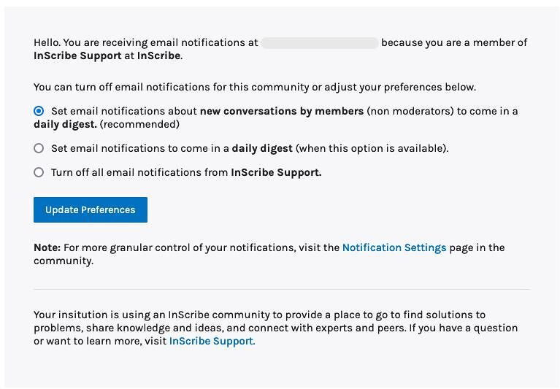The image size is (560, 389).
Task: Select the Turn off all email notifications radio button
Action: click(39, 172)
